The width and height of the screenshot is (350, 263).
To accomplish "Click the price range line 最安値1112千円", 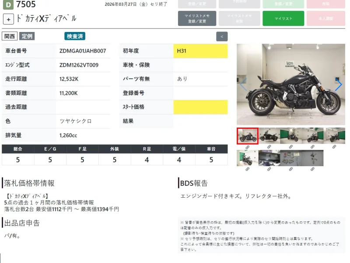I will point(62,210).
